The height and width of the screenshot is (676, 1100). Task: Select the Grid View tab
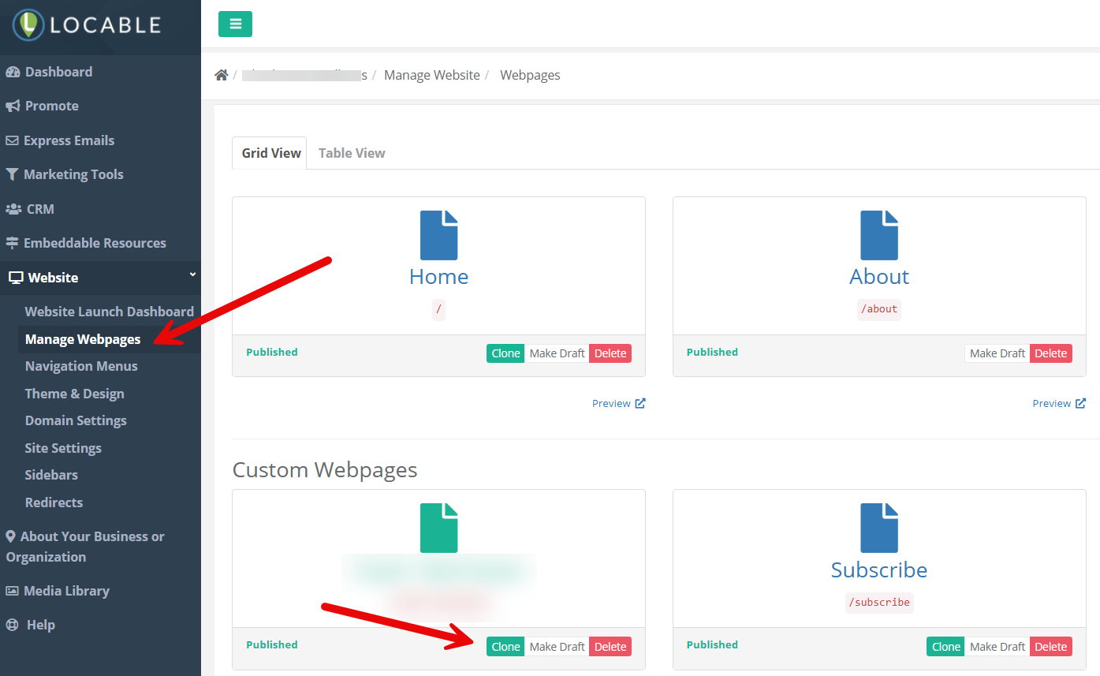[271, 153]
